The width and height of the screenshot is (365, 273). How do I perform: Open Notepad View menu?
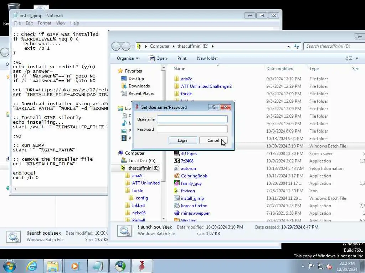click(x=61, y=23)
